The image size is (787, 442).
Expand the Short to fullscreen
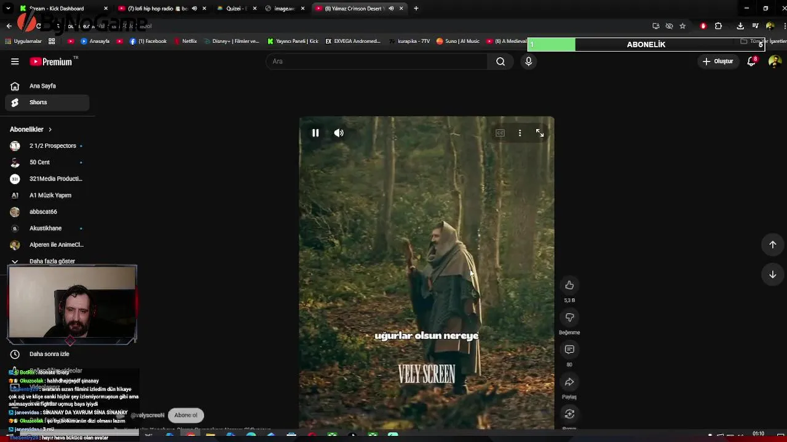[x=539, y=133]
